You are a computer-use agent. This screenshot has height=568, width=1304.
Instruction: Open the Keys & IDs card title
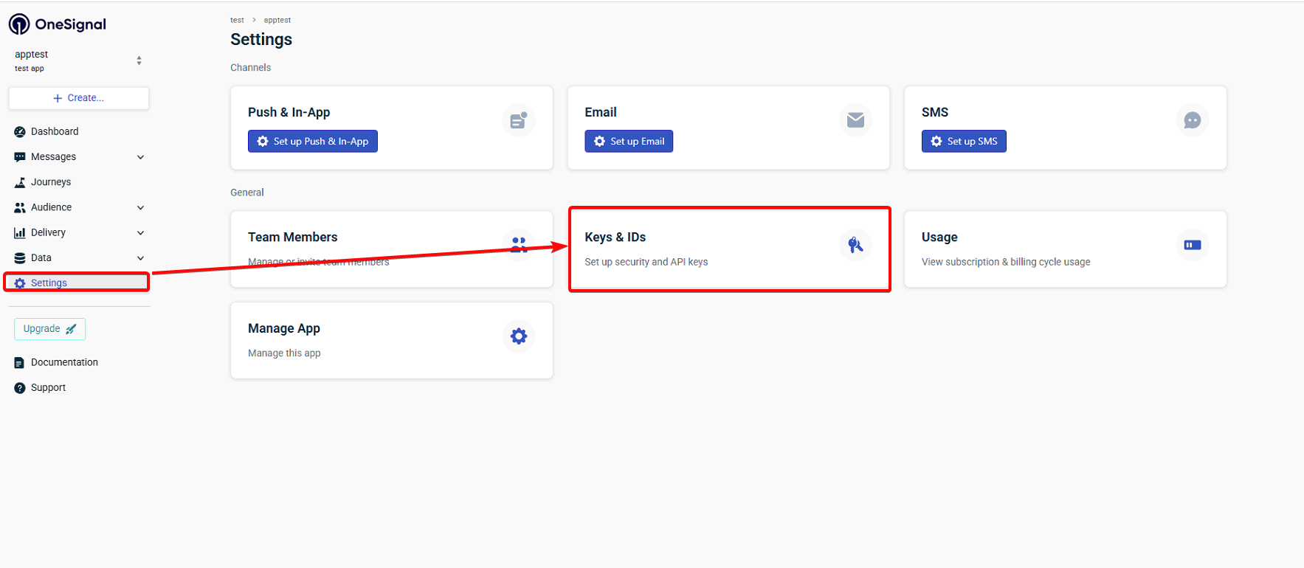tap(615, 237)
